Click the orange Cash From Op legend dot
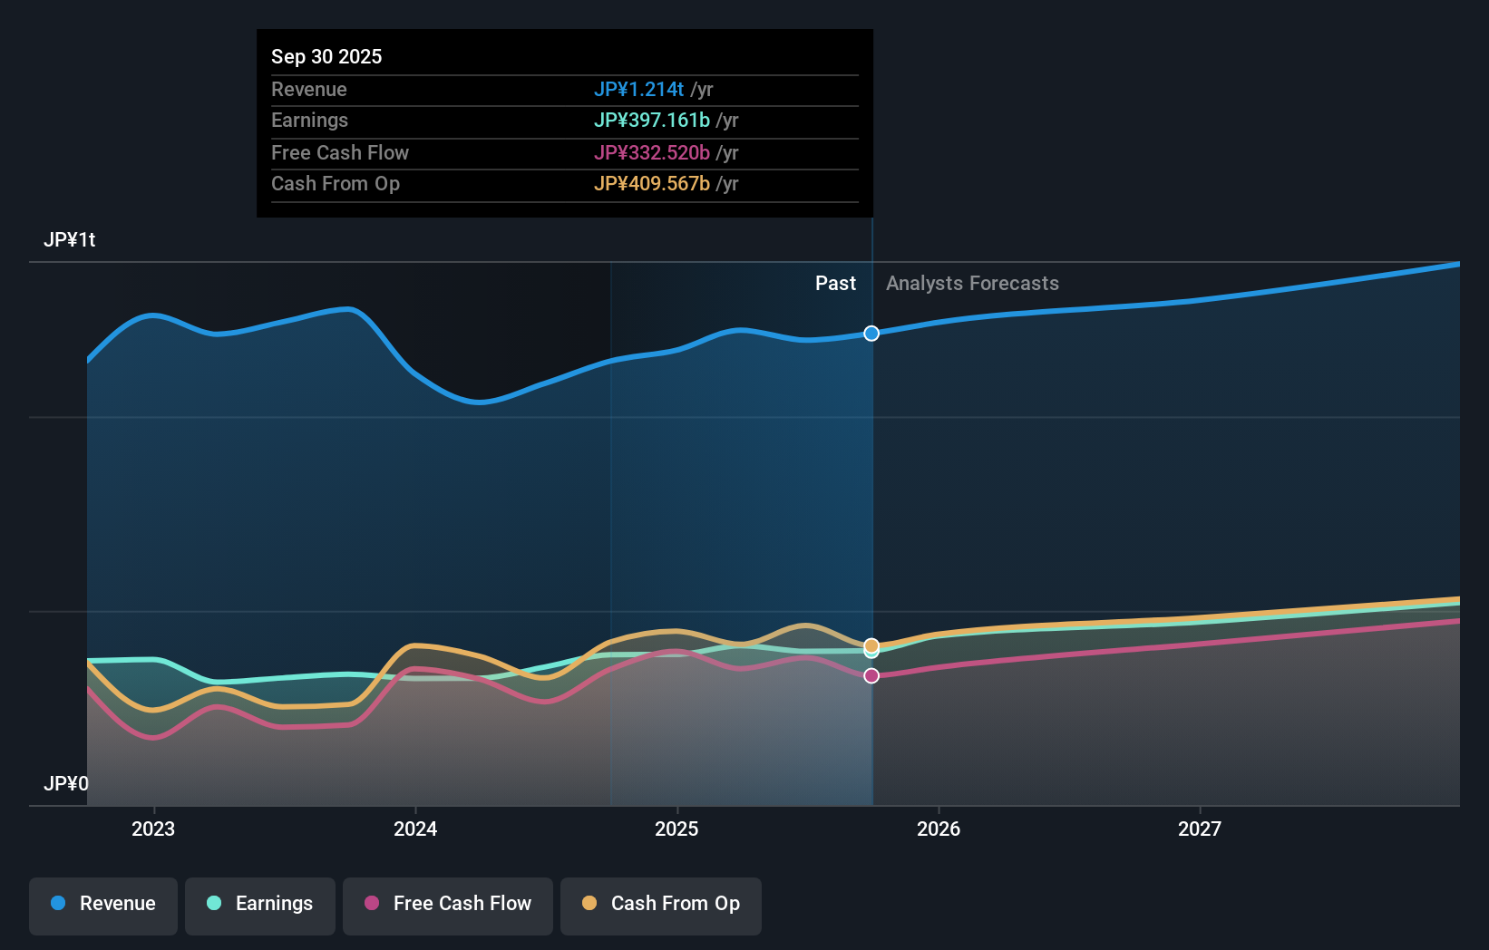The image size is (1489, 950). click(x=589, y=904)
